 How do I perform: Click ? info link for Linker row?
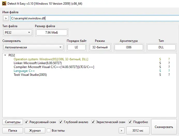coord(169,63)
